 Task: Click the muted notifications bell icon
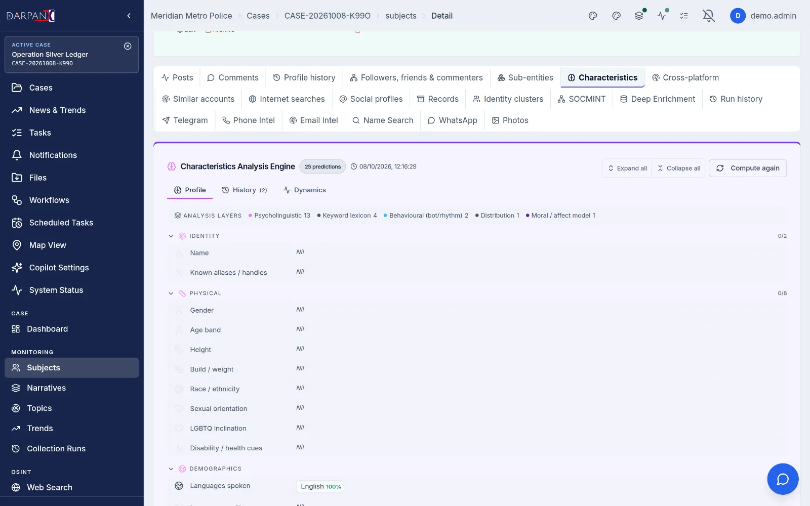709,16
